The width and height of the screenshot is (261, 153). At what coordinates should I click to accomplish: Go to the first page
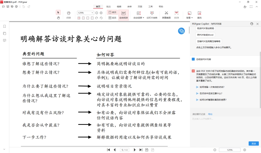(x=108, y=150)
